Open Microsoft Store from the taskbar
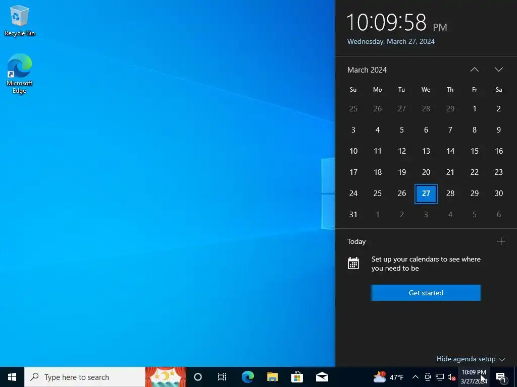This screenshot has height=387, width=517. (x=297, y=377)
